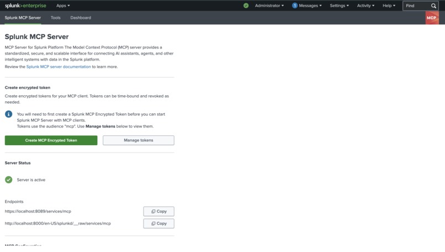This screenshot has width=445, height=252.
Task: Open the Settings menu
Action: (339, 6)
